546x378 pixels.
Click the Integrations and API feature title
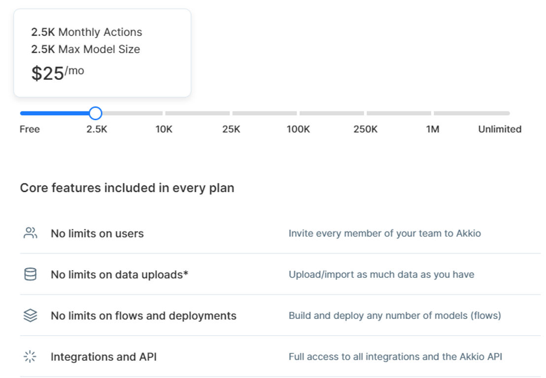104,357
